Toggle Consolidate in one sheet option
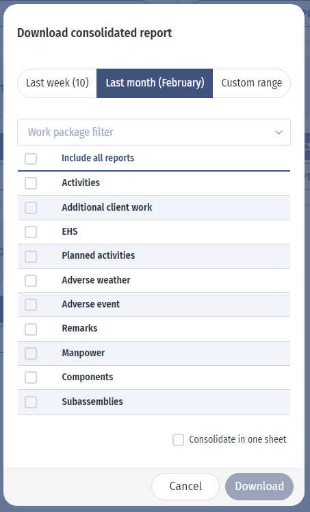Viewport: 310px width, 512px height. point(178,440)
